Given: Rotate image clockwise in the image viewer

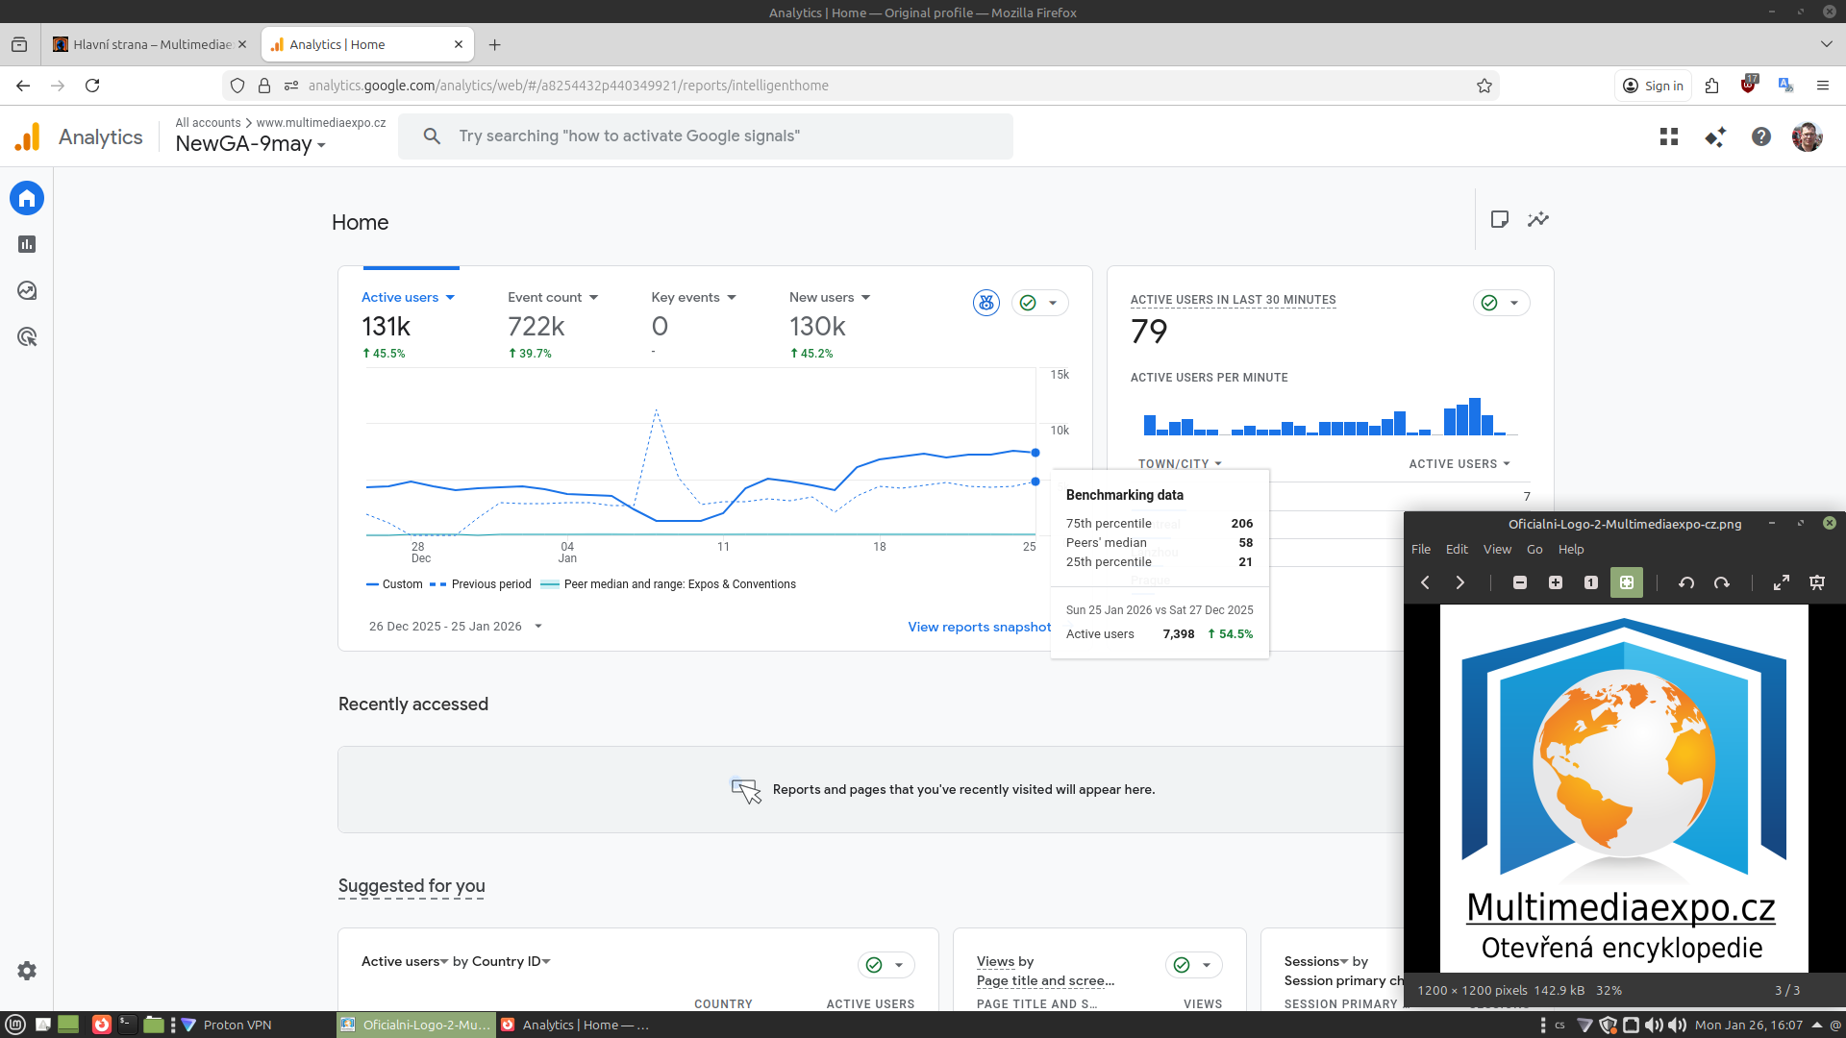Looking at the screenshot, I should click(1722, 582).
